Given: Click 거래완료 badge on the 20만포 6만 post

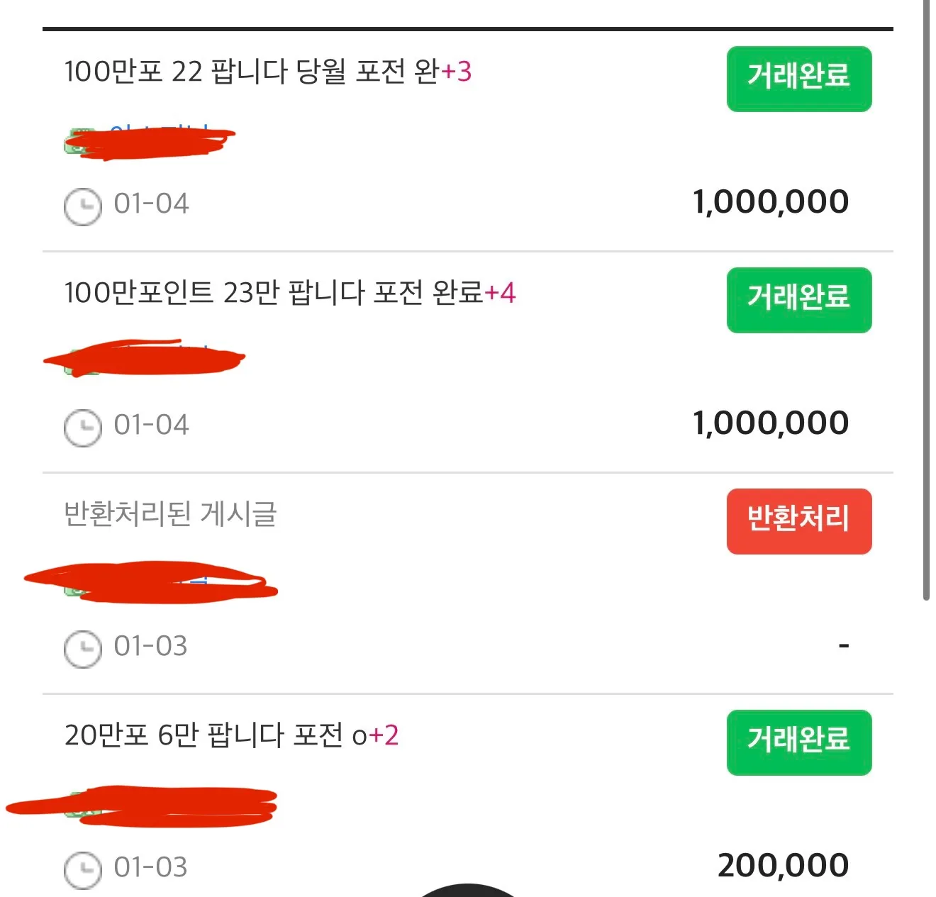Looking at the screenshot, I should [x=799, y=742].
